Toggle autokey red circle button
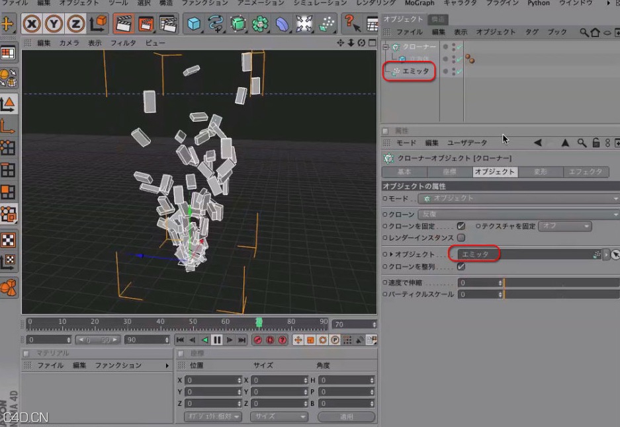Image resolution: width=620 pixels, height=427 pixels. 270,340
